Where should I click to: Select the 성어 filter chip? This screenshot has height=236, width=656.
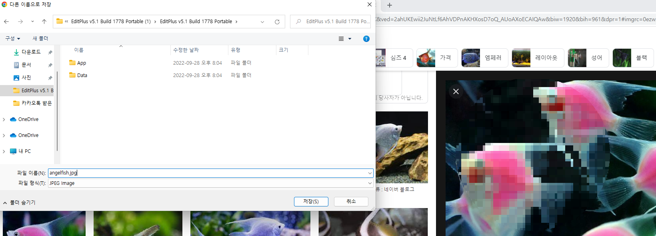pyautogui.click(x=588, y=58)
